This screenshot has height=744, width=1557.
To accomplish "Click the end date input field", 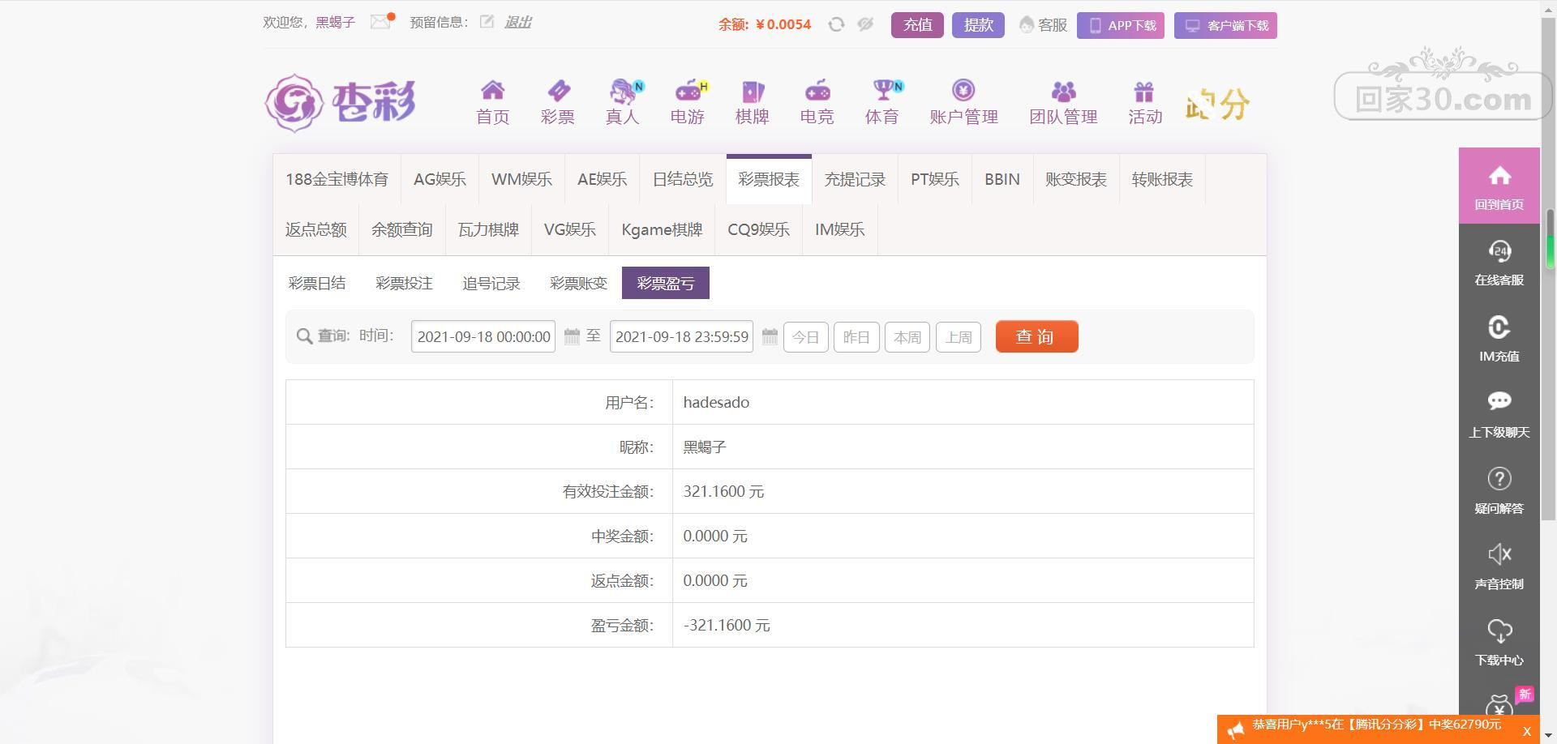I will (681, 336).
